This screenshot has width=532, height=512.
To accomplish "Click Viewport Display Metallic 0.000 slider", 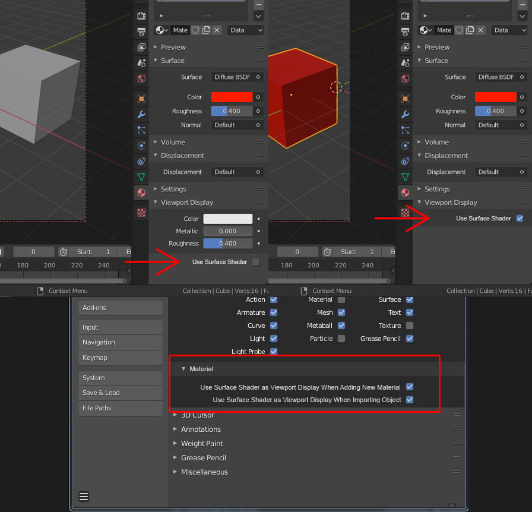I will [x=227, y=231].
